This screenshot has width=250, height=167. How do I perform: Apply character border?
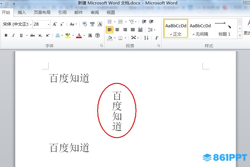pyautogui.click(x=100, y=24)
